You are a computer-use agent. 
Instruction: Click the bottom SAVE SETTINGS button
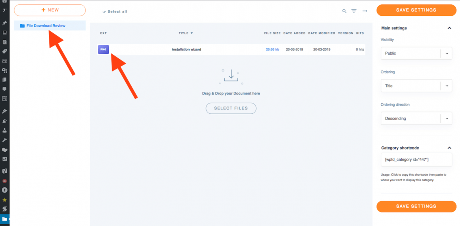(416, 206)
